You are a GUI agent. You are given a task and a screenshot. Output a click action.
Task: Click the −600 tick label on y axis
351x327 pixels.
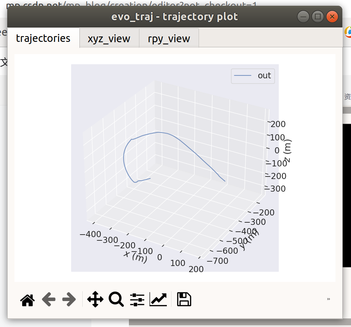click(227, 251)
